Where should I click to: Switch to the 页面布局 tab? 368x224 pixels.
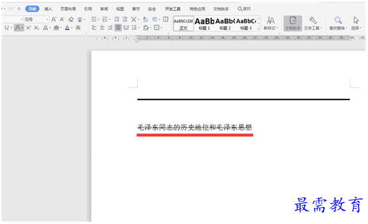(x=68, y=9)
